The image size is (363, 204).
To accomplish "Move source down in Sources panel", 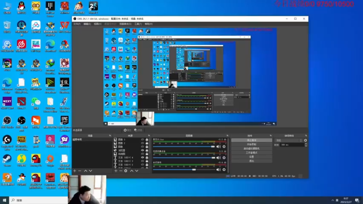I will click(137, 171).
